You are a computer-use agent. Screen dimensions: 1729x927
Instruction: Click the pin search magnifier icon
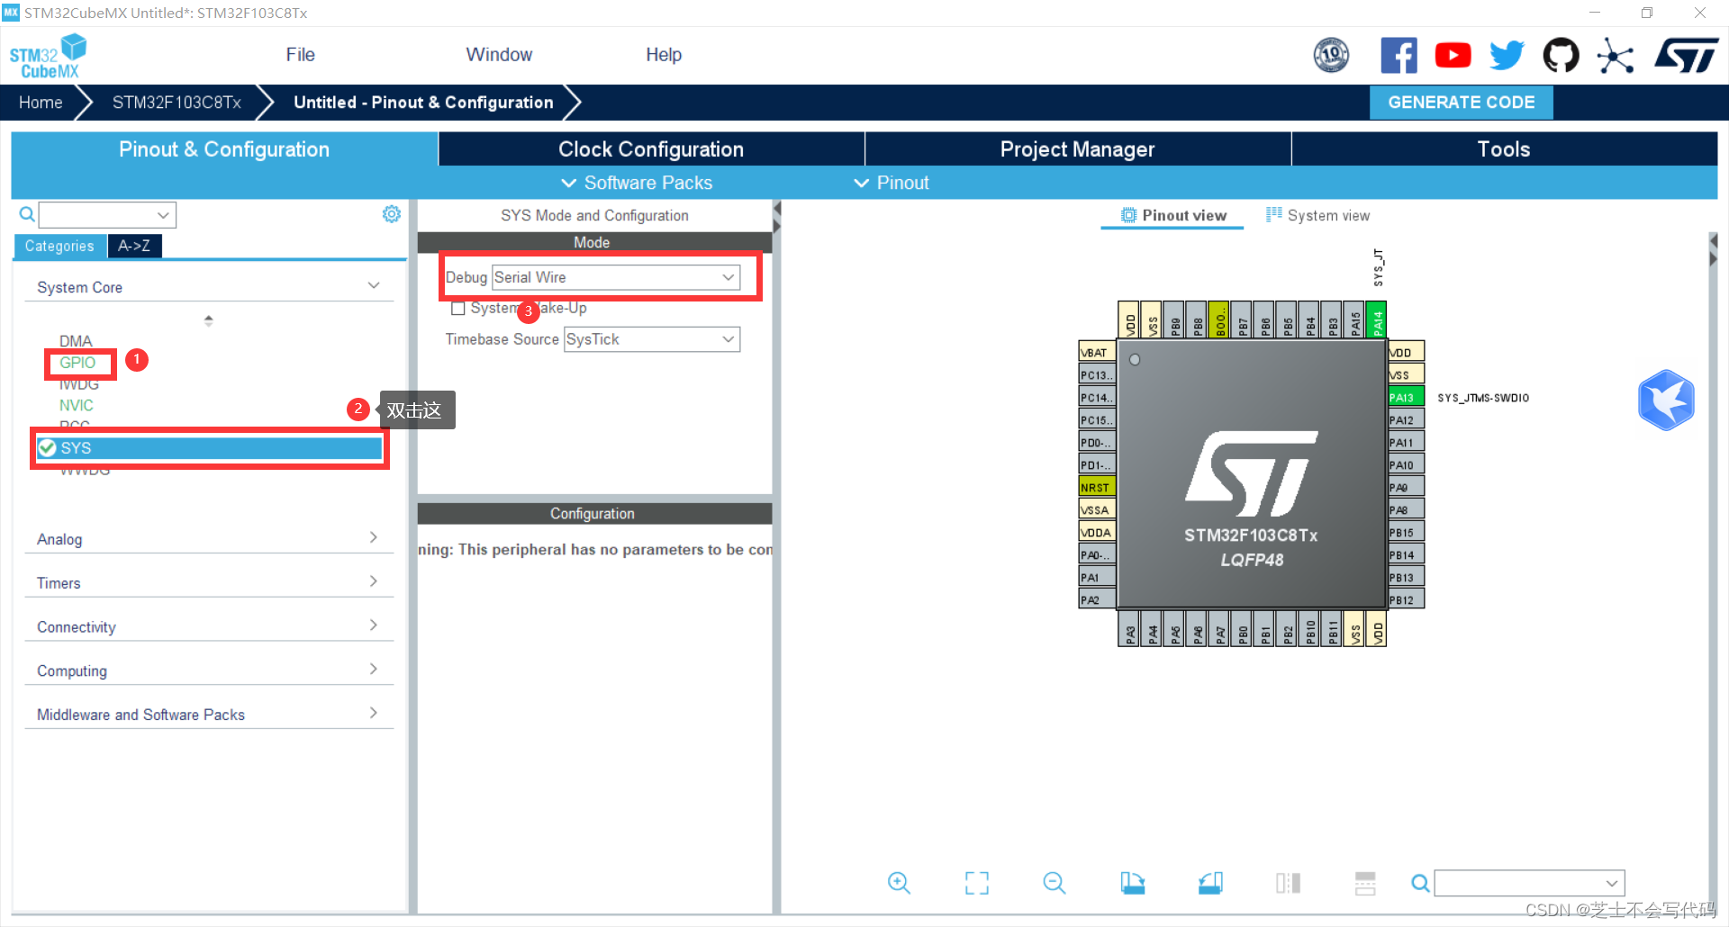pyautogui.click(x=1420, y=884)
